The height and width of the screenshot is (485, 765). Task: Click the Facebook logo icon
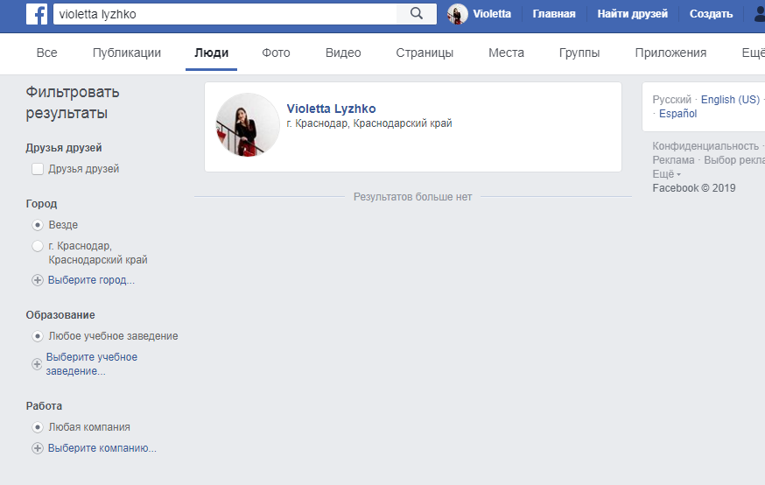(37, 14)
